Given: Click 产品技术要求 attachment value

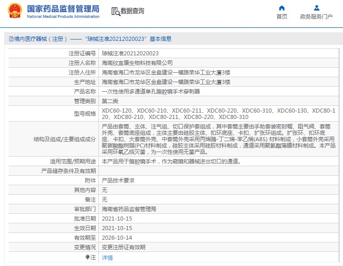Looking at the screenshot, I should click(x=118, y=181).
